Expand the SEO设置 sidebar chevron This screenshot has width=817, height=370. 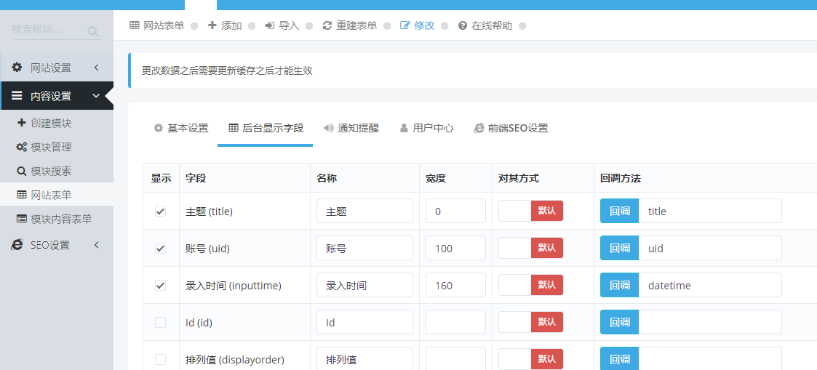tap(96, 245)
